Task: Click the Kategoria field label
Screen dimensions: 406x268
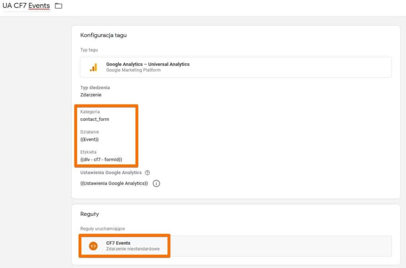Action: tap(90, 112)
